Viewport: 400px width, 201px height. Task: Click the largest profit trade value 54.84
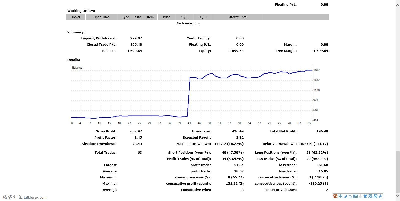click(239, 165)
